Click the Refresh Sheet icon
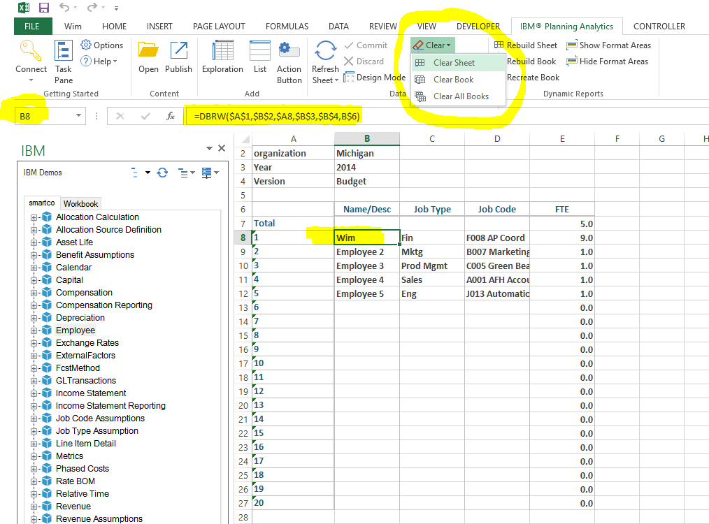The width and height of the screenshot is (709, 524). pyautogui.click(x=325, y=50)
